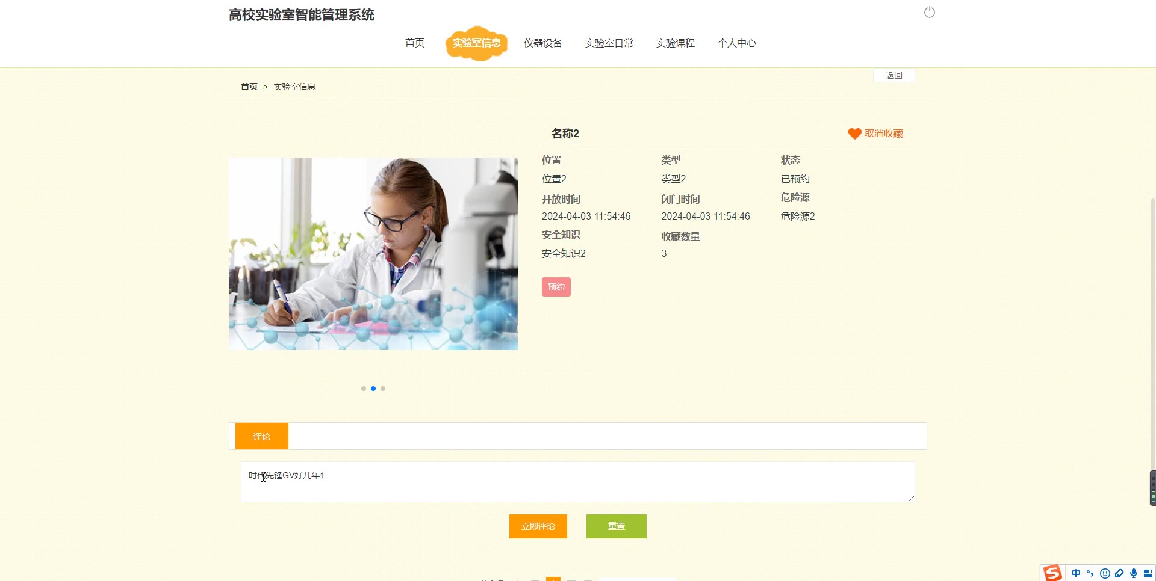Open the 实验室日常 menu item
1156x581 pixels.
[x=609, y=43]
